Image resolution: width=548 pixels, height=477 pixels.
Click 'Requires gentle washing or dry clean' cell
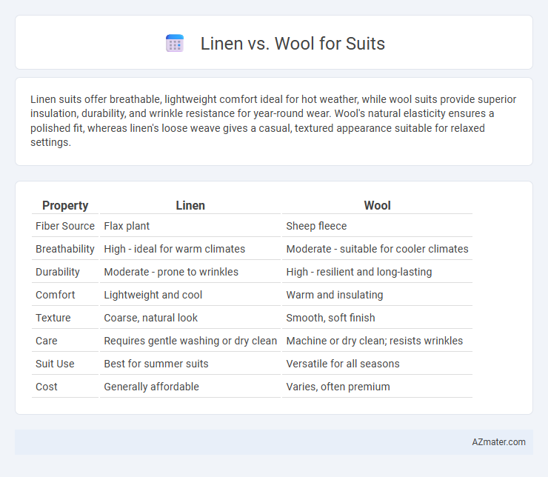pos(190,341)
